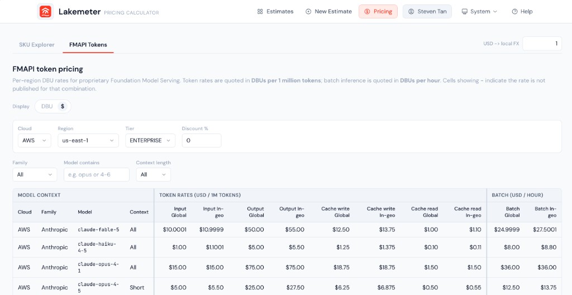572x295 pixels.
Task: Click the Batch Global column header
Action: (512, 212)
